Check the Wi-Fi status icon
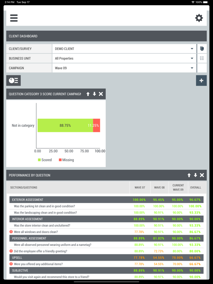 193,2
